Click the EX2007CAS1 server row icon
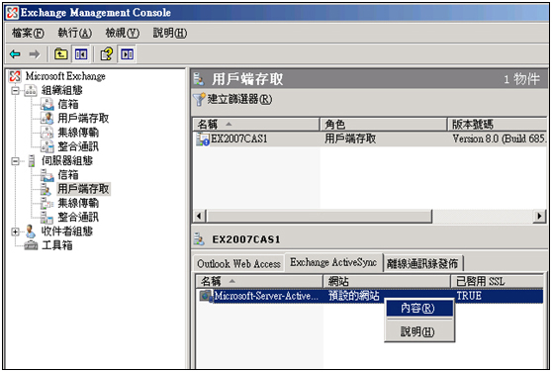Image resolution: width=552 pixels, height=372 pixels. (x=203, y=139)
